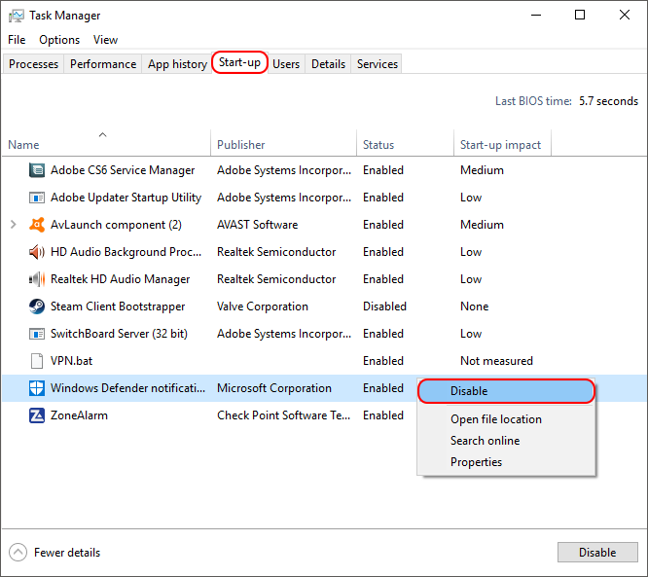This screenshot has height=577, width=648.
Task: Choose Open file location in context menu
Action: pos(506,419)
